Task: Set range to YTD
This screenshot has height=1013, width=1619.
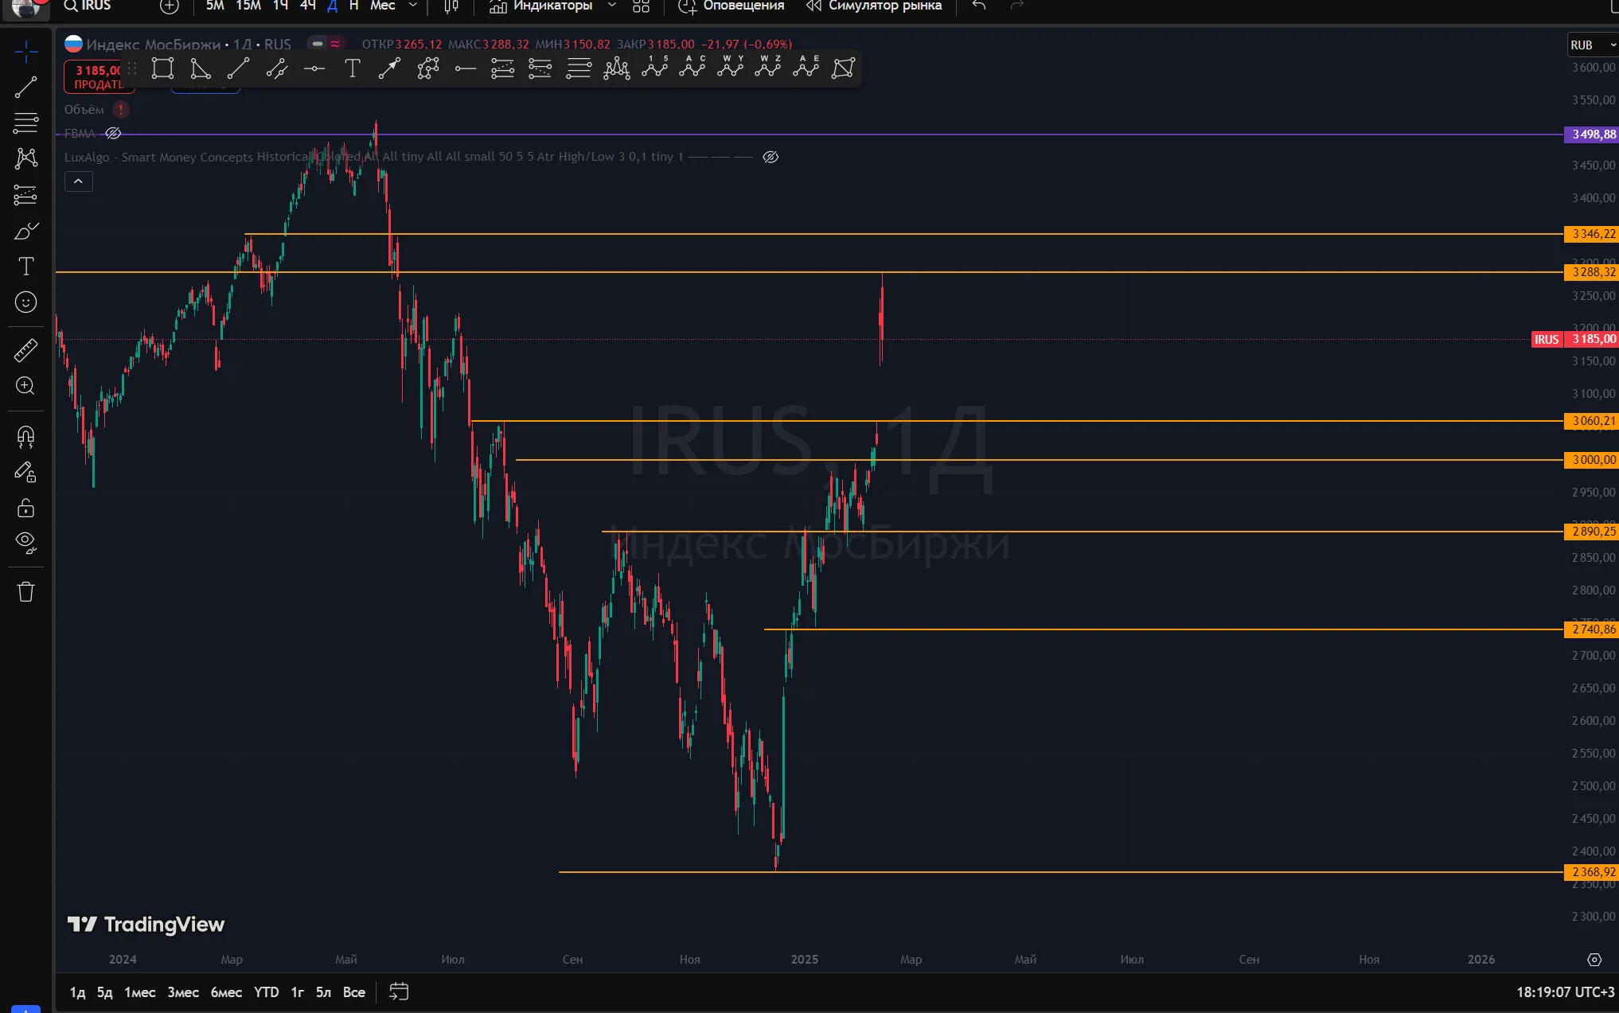Action: coord(266,992)
